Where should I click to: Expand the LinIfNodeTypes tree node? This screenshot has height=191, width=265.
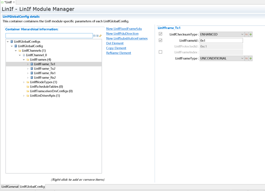point(24,82)
